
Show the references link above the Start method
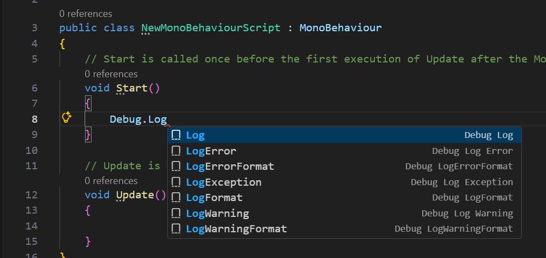pyautogui.click(x=111, y=74)
